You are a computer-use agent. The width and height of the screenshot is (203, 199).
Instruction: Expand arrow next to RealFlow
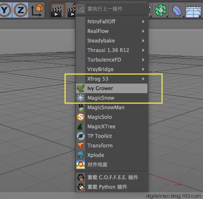point(143,31)
